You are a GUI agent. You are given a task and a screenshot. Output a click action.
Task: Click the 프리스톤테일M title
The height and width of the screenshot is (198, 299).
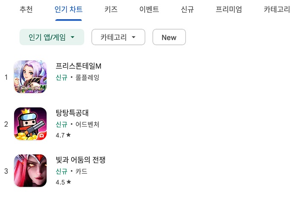point(79,66)
